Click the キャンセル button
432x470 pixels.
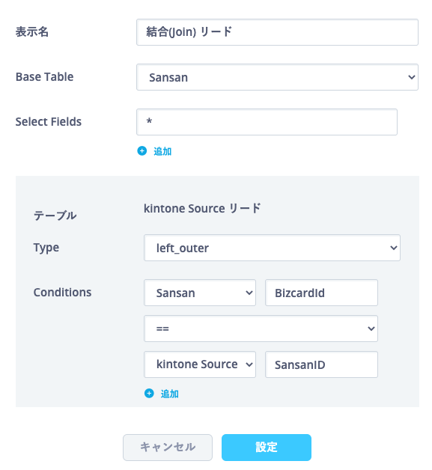tap(168, 448)
